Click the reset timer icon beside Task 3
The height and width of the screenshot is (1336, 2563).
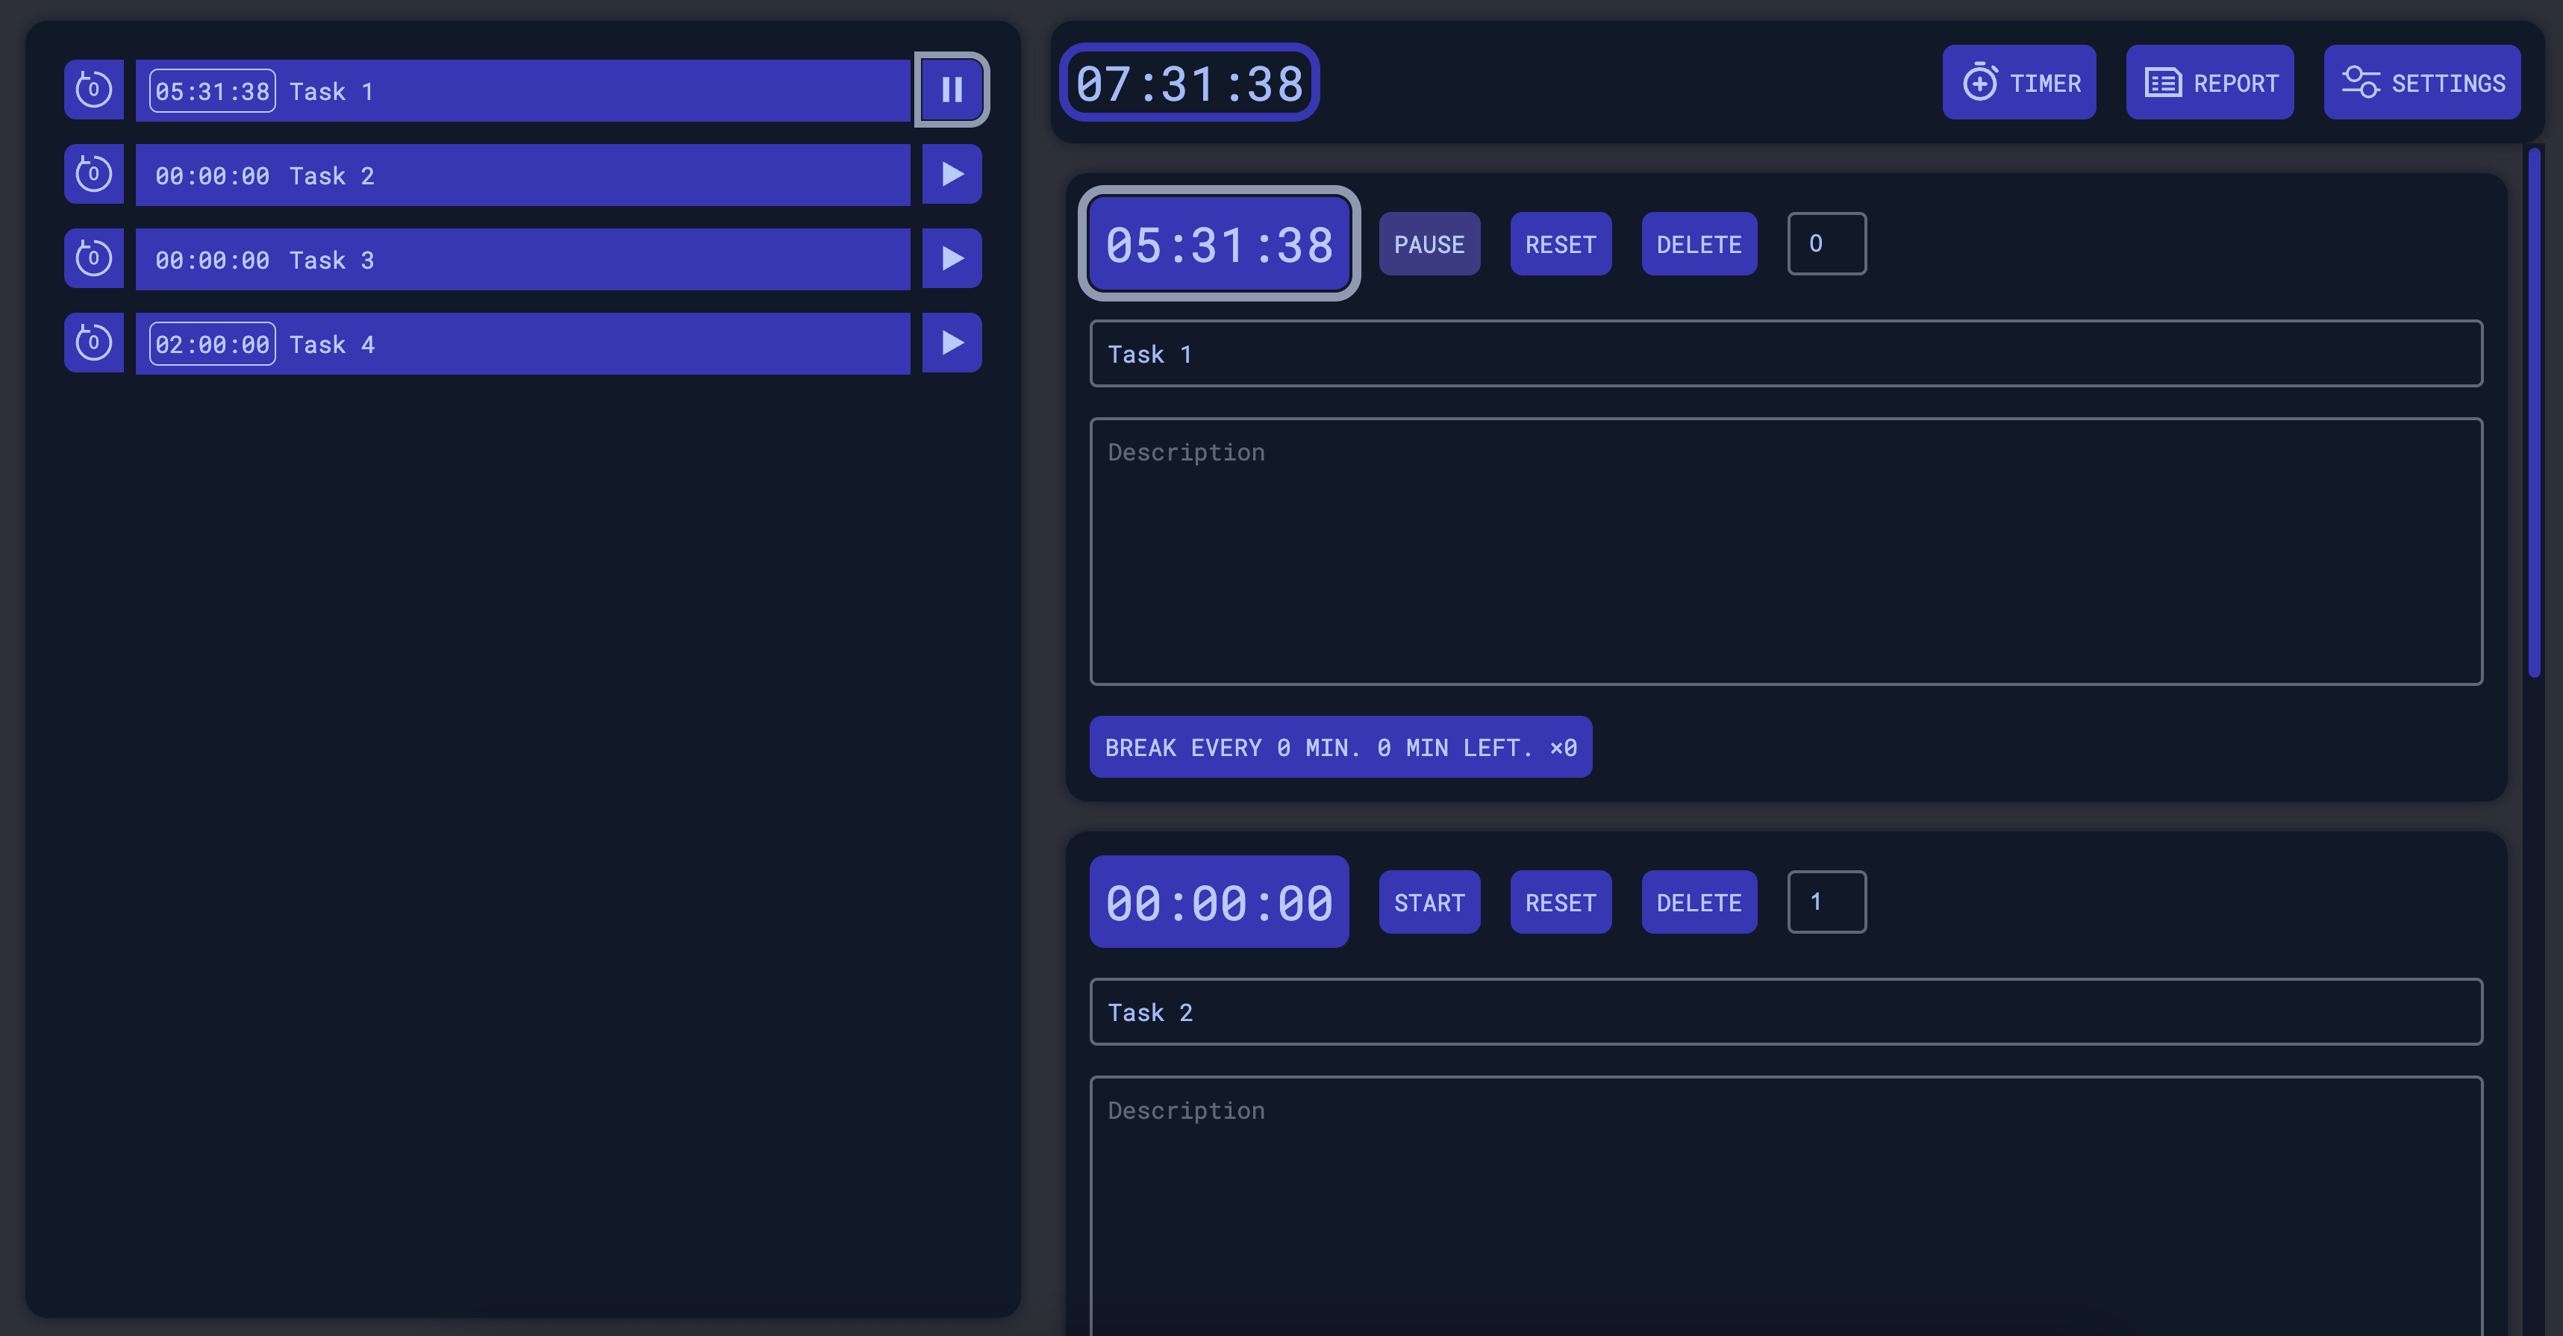click(93, 259)
